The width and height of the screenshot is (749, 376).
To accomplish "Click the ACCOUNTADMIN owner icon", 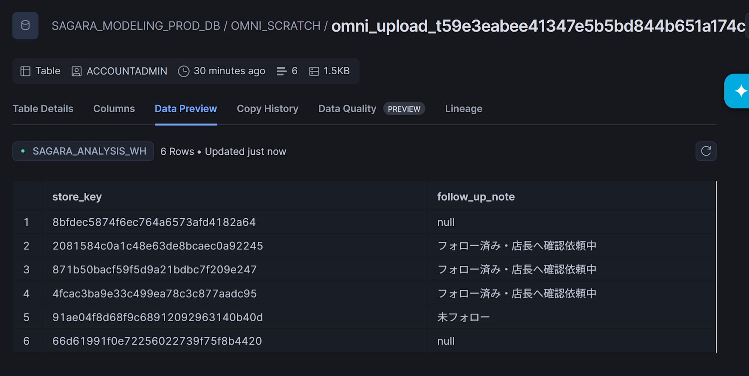I will (x=76, y=71).
